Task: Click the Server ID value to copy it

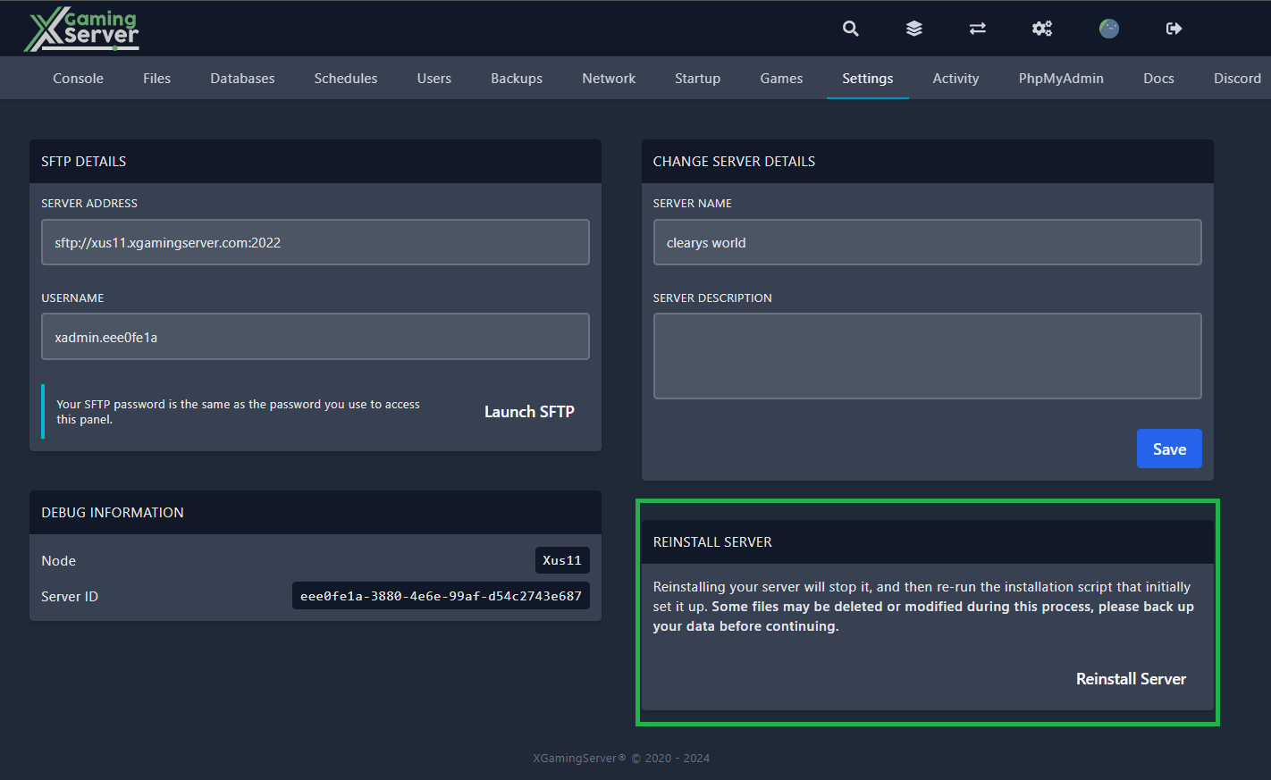Action: point(441,595)
